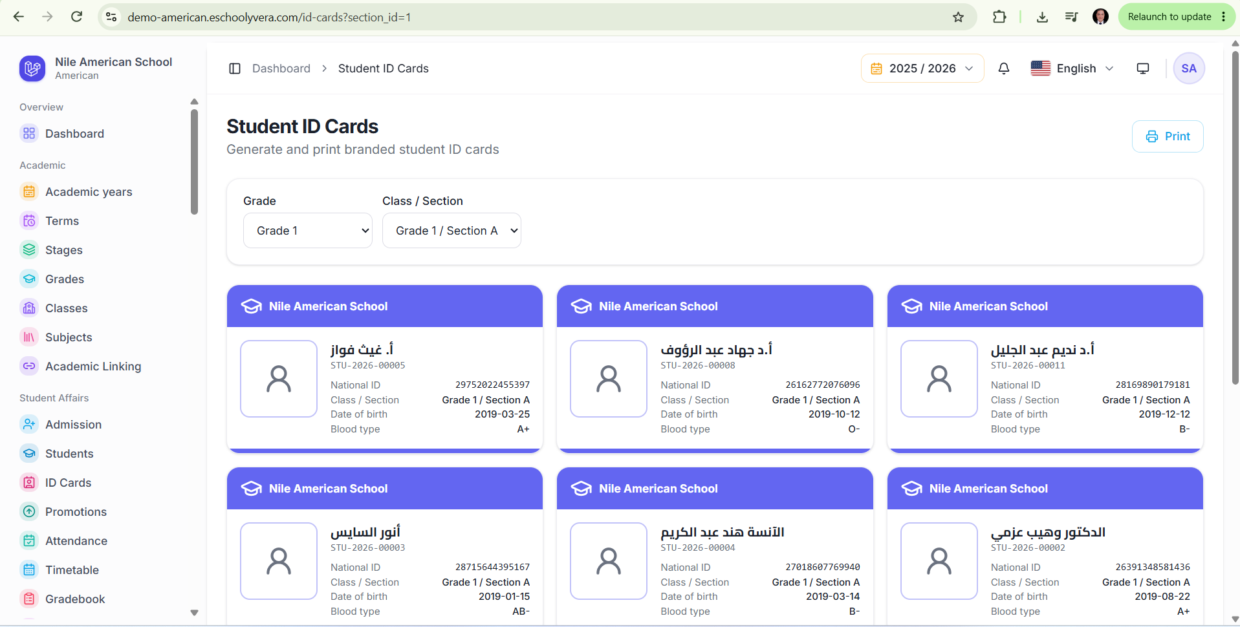Image resolution: width=1240 pixels, height=627 pixels.
Task: Click the Dashboard grid icon in sidebar
Action: pyautogui.click(x=29, y=134)
